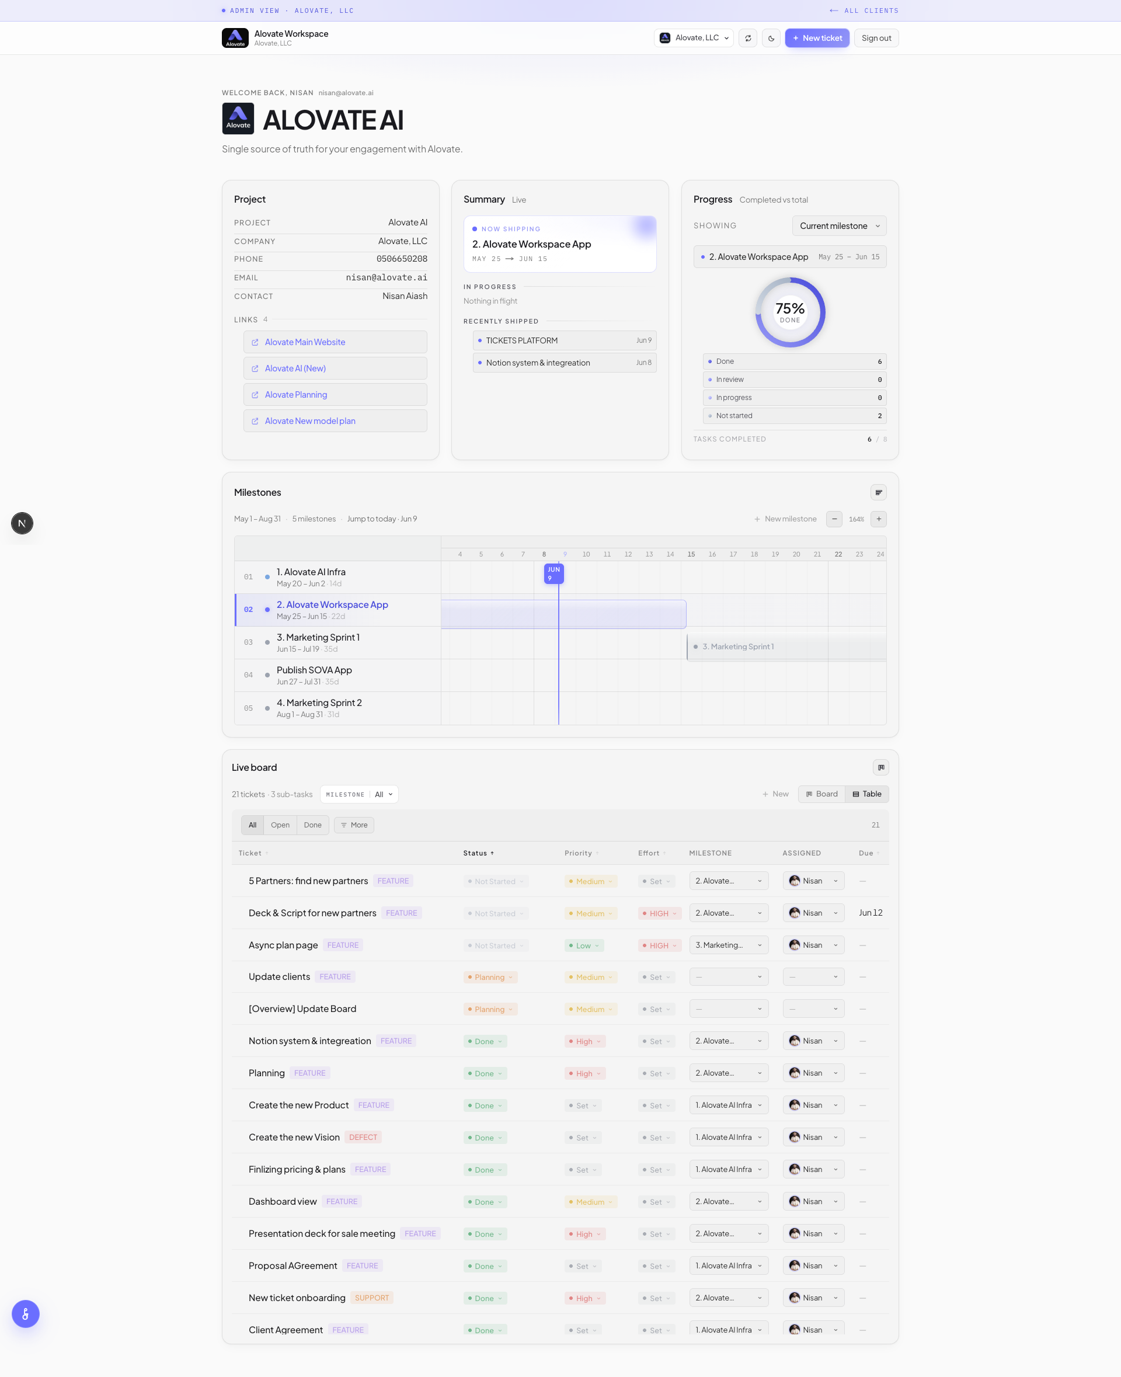
Task: Click the Alovate Workspace logo in header
Action: (x=235, y=38)
